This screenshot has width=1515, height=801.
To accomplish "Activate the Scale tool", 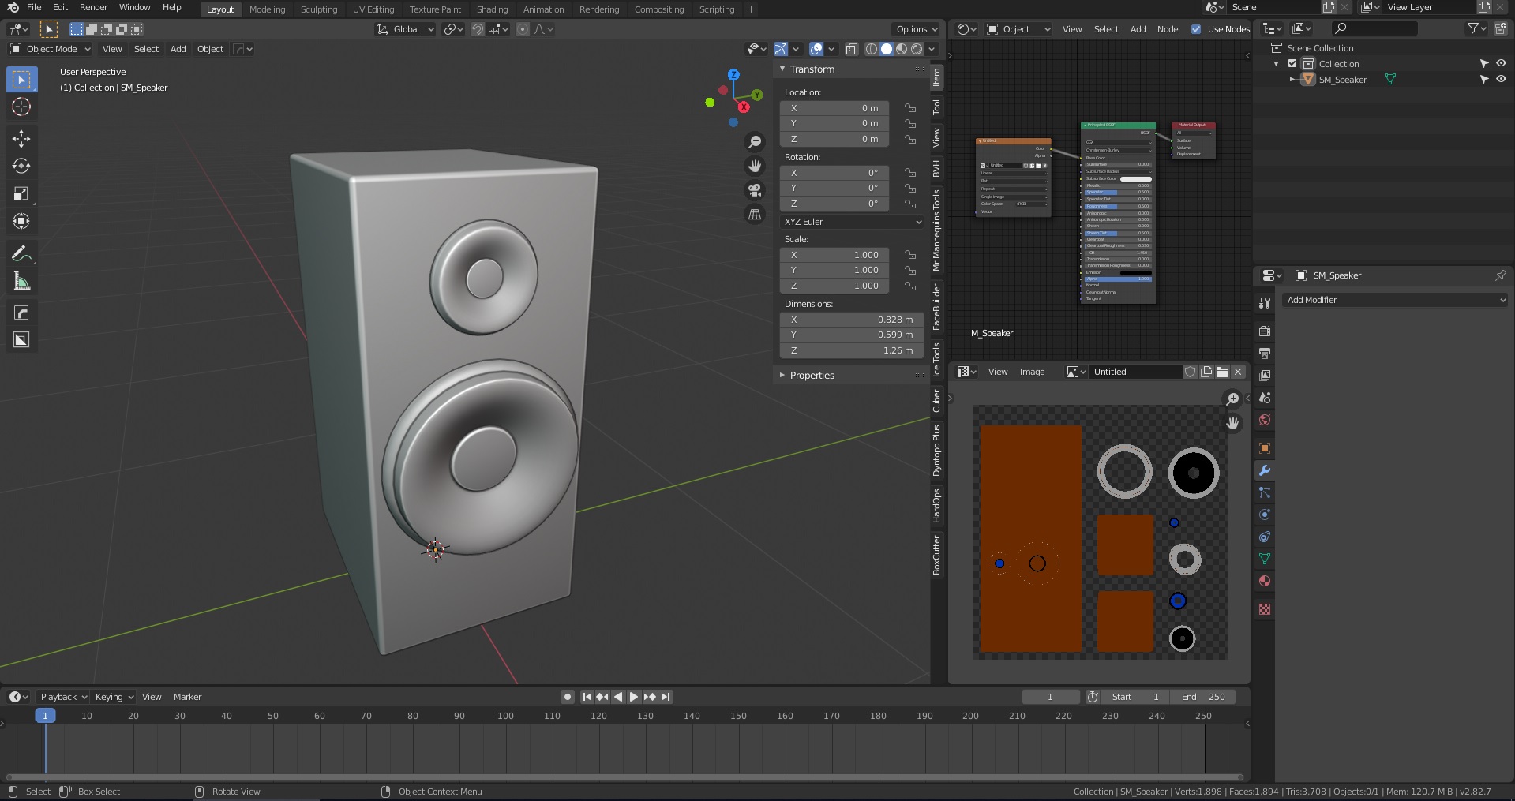I will click(x=21, y=194).
